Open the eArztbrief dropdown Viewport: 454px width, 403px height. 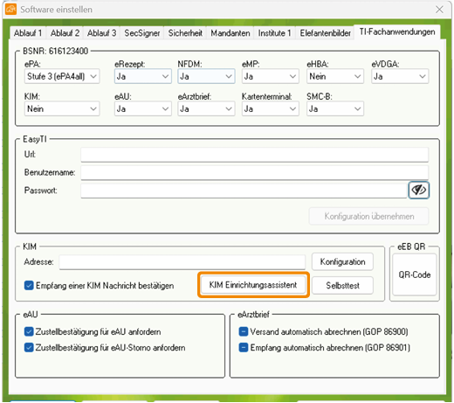[x=206, y=108]
